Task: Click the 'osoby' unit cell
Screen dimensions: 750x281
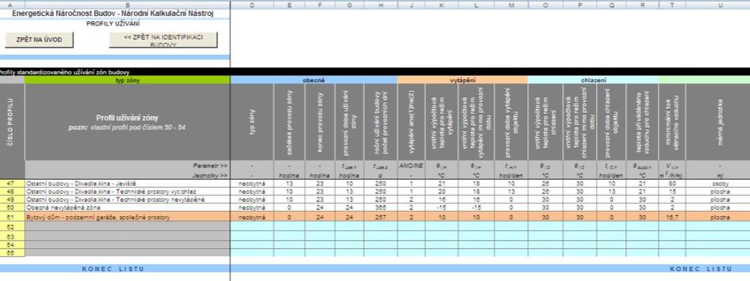Action: pyautogui.click(x=719, y=183)
